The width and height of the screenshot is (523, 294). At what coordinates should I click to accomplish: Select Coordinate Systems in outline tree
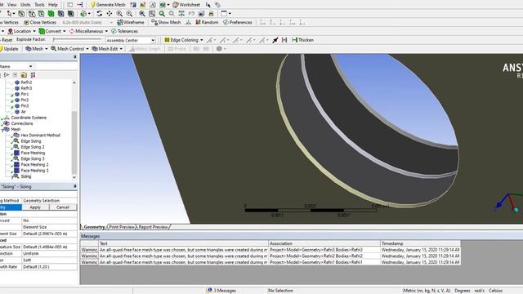[29, 118]
